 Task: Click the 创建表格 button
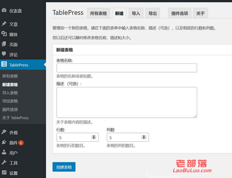pyautogui.click(x=64, y=167)
